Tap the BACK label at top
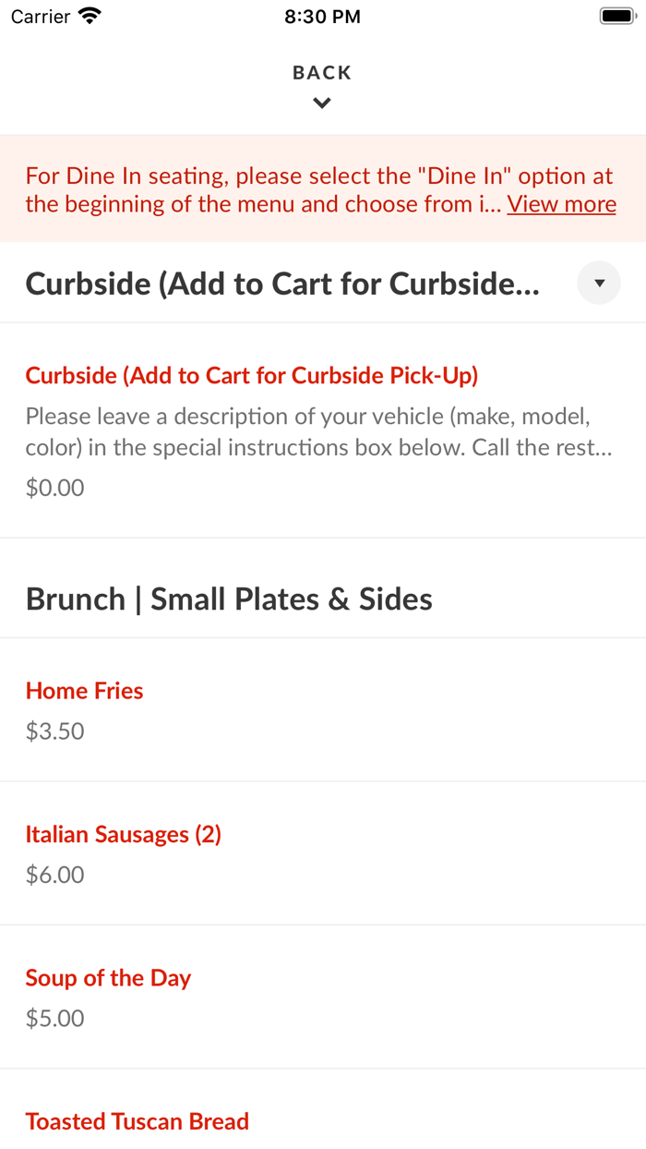 click(322, 73)
